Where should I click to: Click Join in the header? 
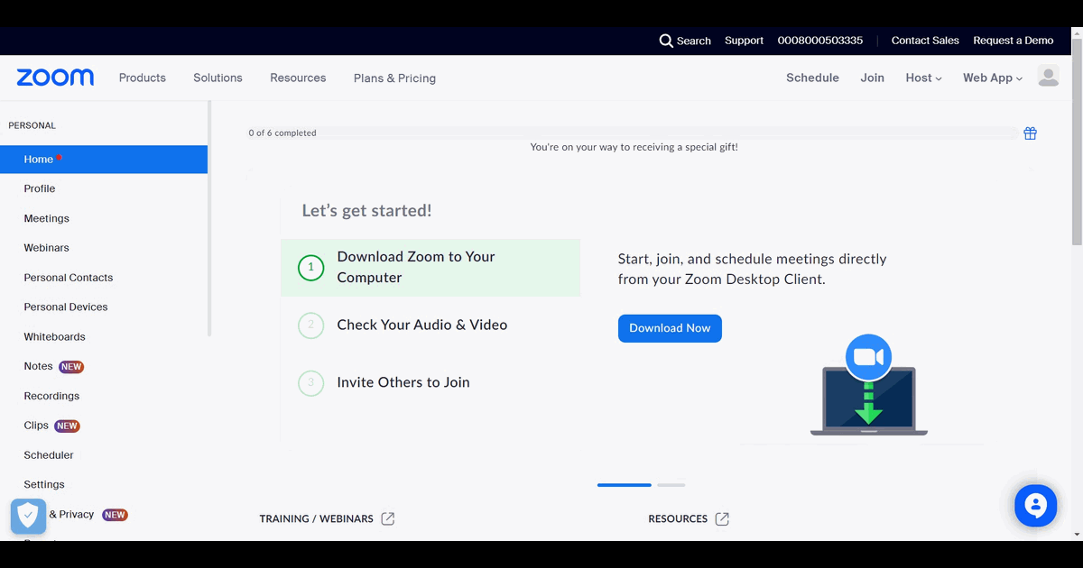[x=872, y=78]
